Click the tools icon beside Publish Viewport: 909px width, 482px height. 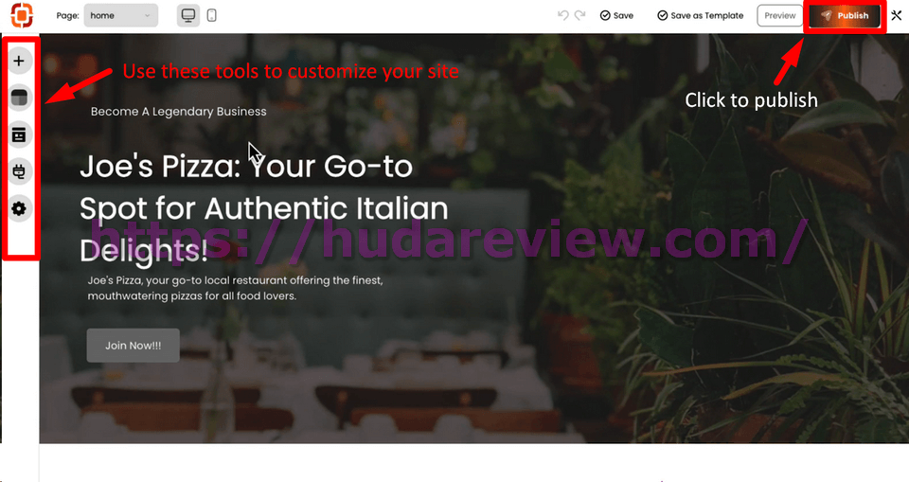coord(897,16)
